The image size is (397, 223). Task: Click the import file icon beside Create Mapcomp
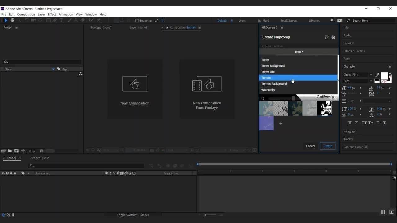click(x=333, y=37)
